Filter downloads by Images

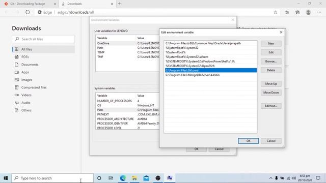pos(43,80)
